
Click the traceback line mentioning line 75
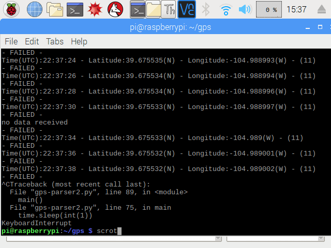pos(91,208)
